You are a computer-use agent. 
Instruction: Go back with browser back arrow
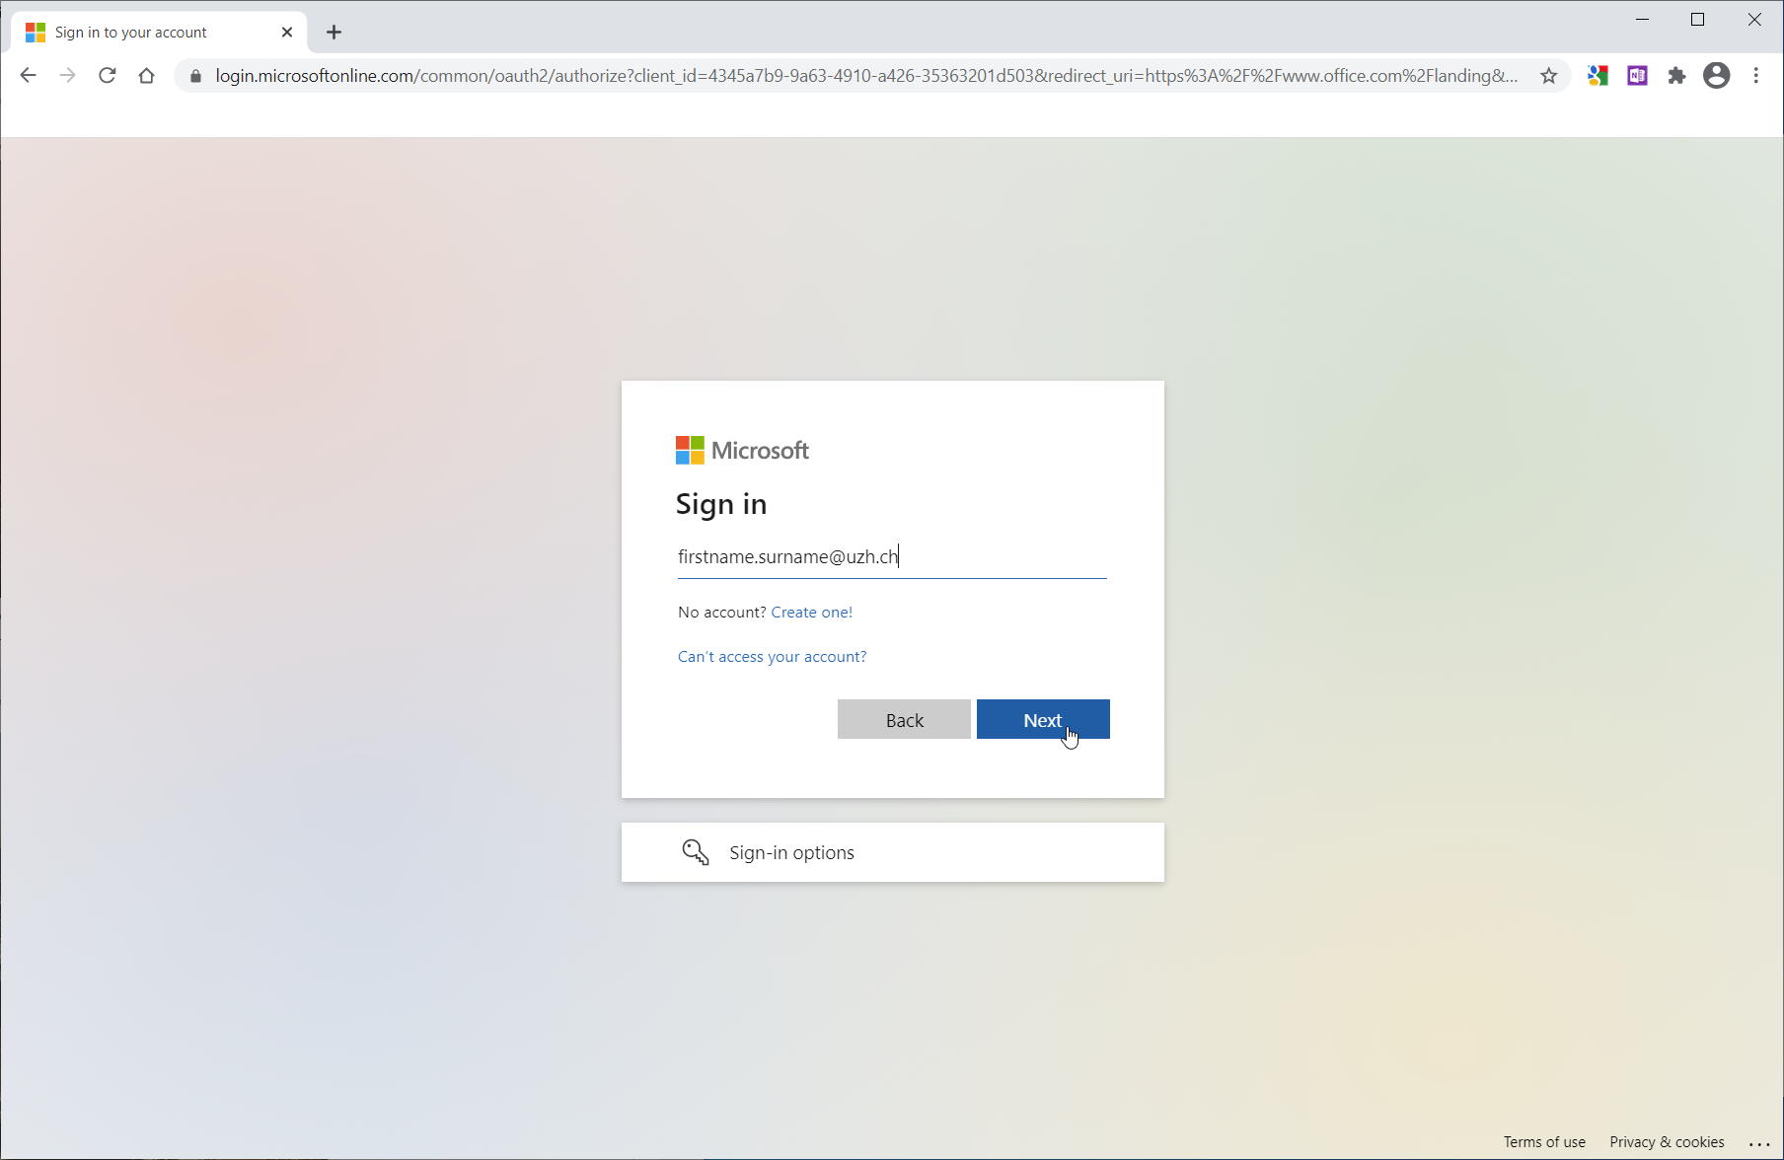(28, 76)
